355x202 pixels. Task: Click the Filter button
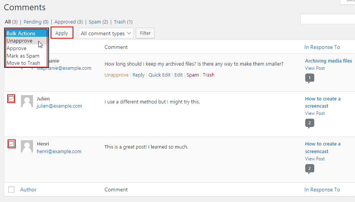145,33
